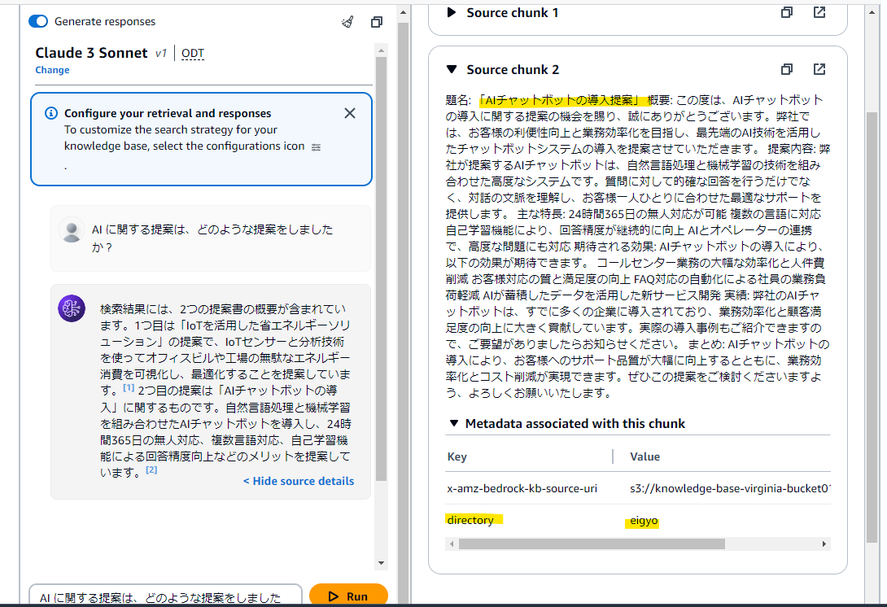Click the configurations sliders icon in the banner
Viewport: 887px width, 607px height.
(x=317, y=147)
